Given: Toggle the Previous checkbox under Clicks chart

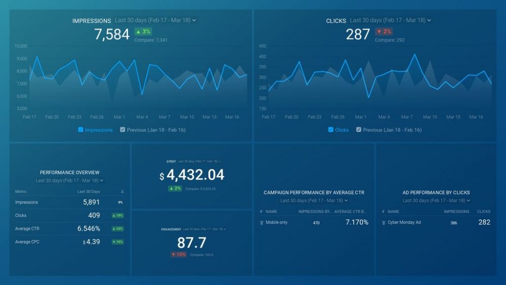Looking at the screenshot, I should tap(359, 130).
